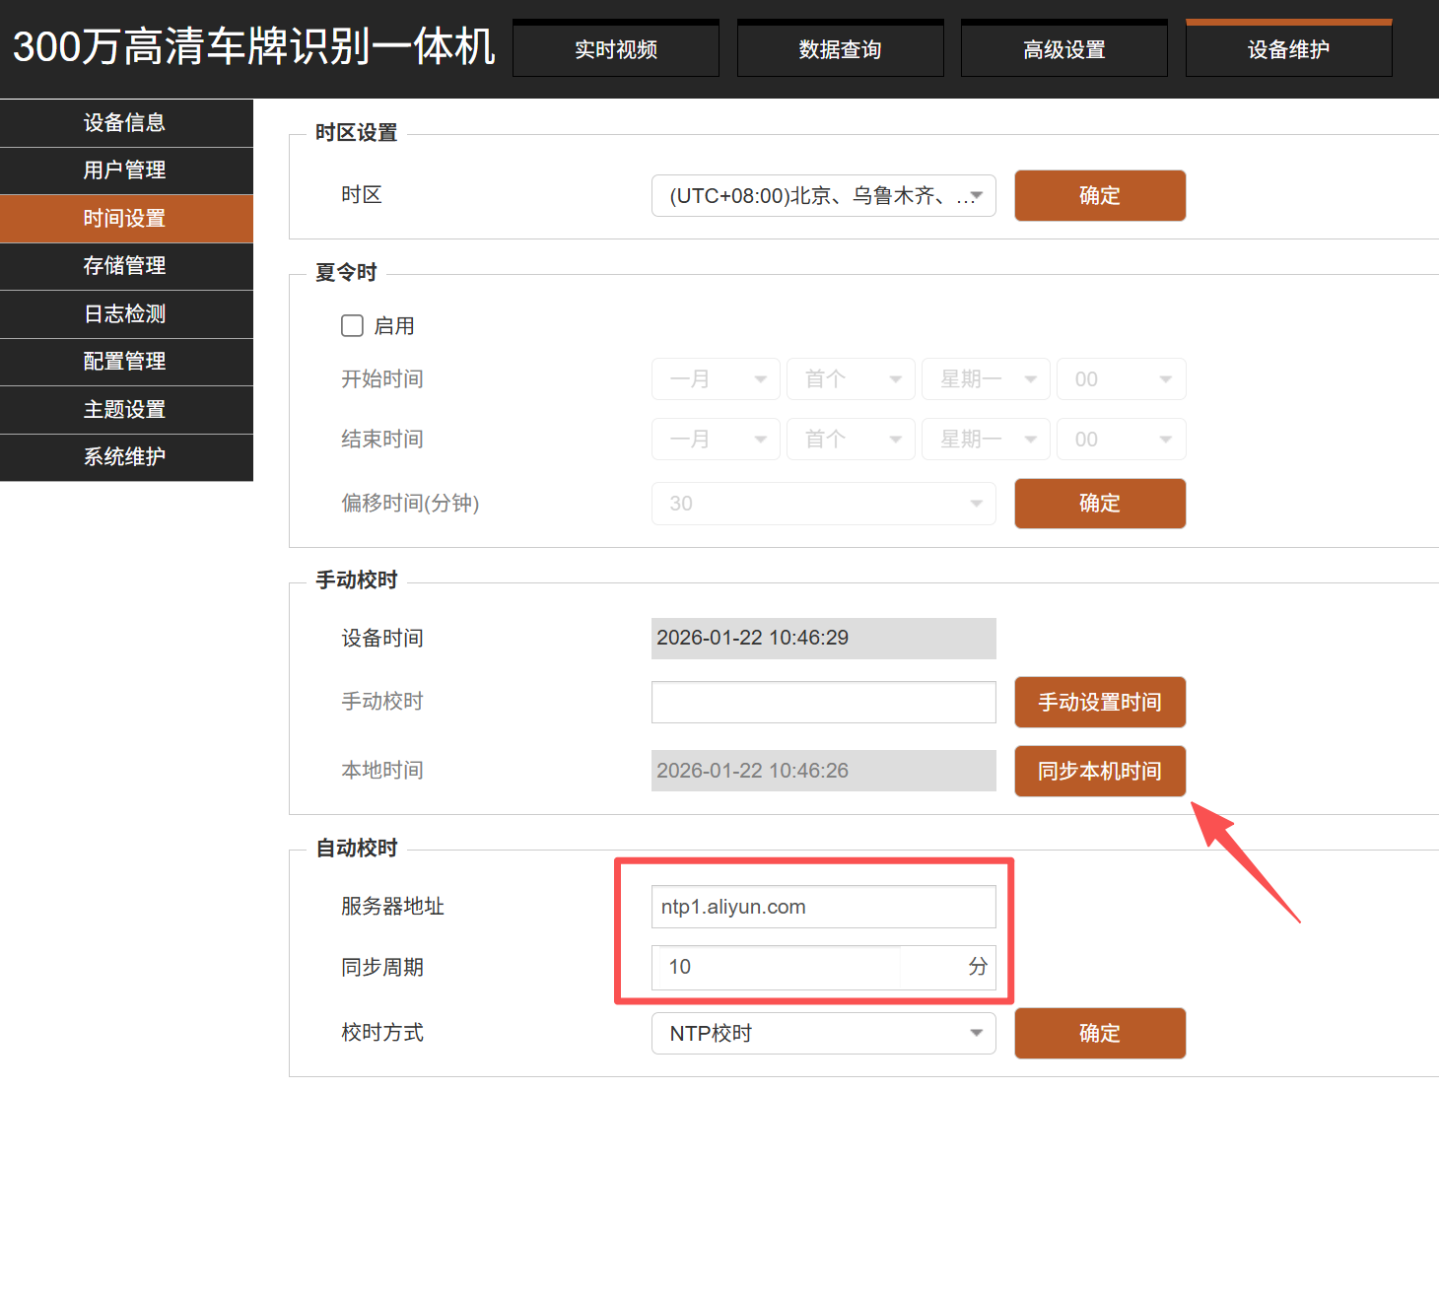The width and height of the screenshot is (1439, 1294).
Task: Open 设备信息 in the sidebar
Action: 125,123
